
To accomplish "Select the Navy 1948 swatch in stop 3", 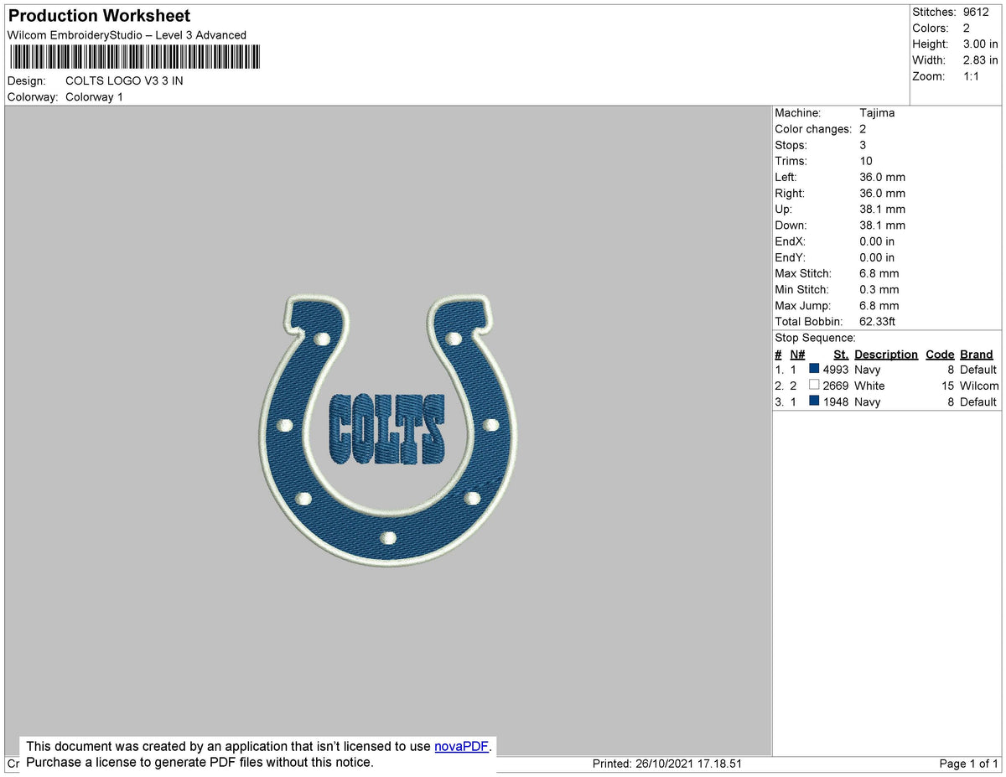I will [x=812, y=402].
